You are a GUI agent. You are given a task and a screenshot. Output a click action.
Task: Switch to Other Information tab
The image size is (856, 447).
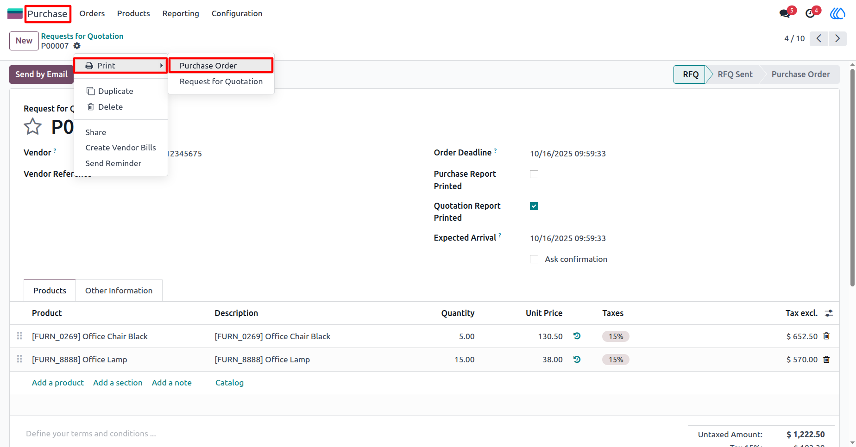119,291
